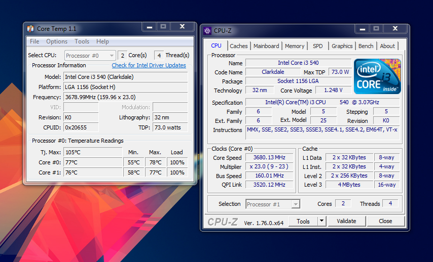Click the Max TDP value 73.0 W

[x=340, y=72]
